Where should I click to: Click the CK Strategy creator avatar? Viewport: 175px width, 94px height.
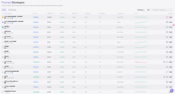tap(5, 38)
